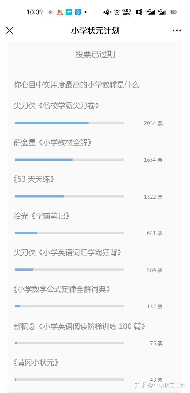This screenshot has width=190, height=393.
Task: Tap the camel app notification icon
Action: pyautogui.click(x=69, y=12)
